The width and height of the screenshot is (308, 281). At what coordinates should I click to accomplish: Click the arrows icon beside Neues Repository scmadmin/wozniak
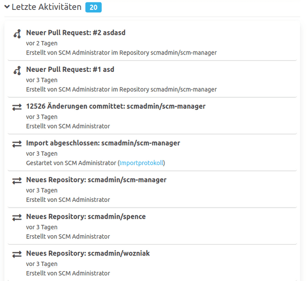coord(17,254)
